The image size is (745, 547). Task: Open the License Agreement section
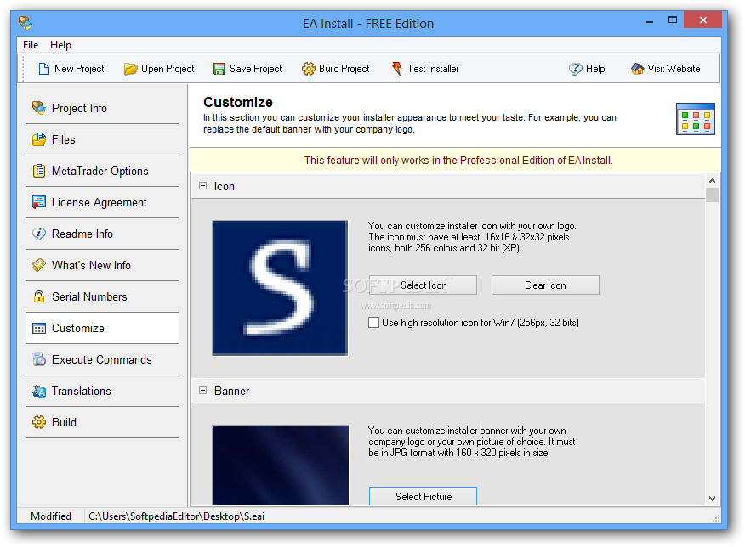point(102,202)
